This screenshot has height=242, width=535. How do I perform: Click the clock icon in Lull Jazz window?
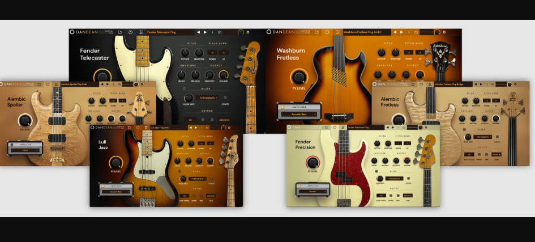138,128
